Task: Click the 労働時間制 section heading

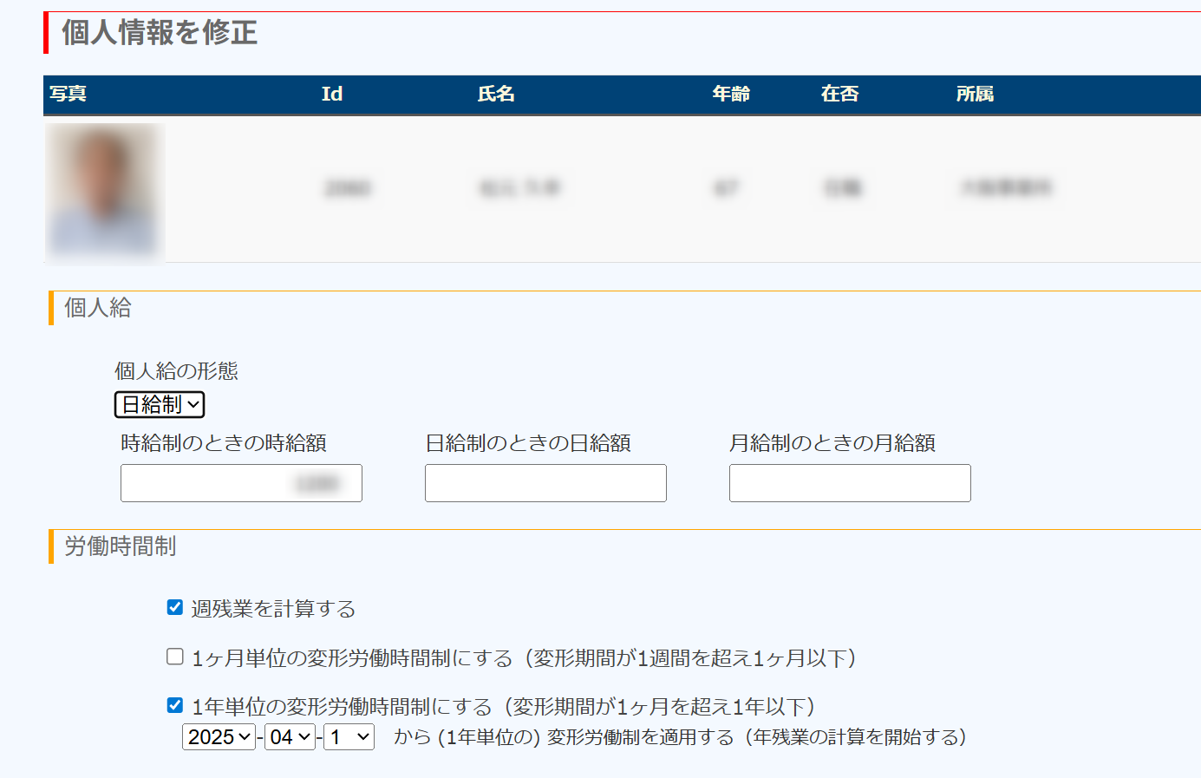Action: [x=120, y=546]
